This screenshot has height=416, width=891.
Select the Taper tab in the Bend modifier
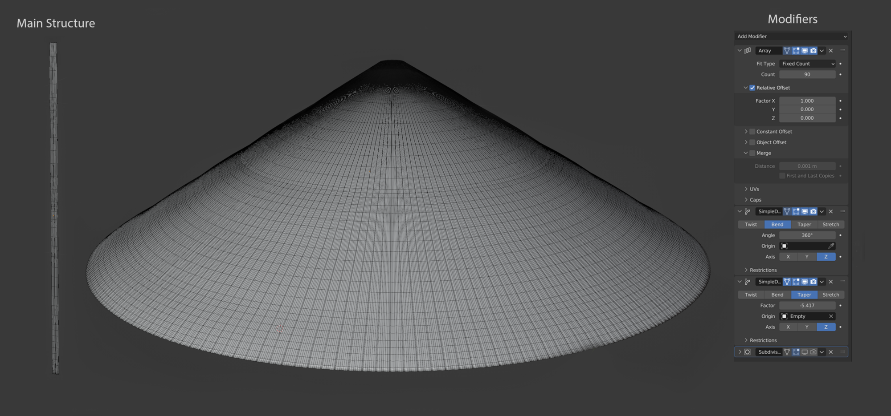(x=804, y=225)
